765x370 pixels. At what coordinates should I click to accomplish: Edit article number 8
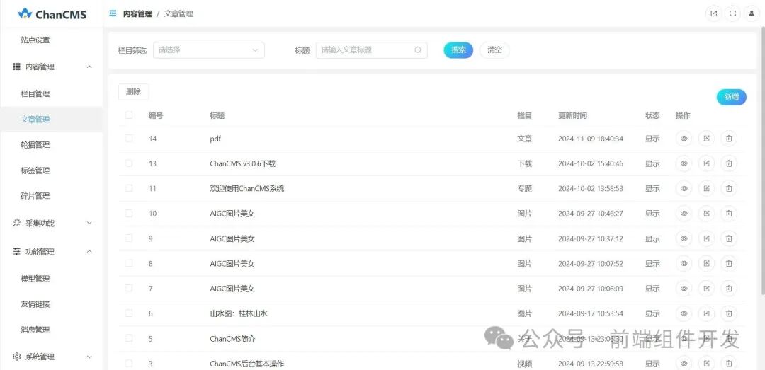click(706, 263)
